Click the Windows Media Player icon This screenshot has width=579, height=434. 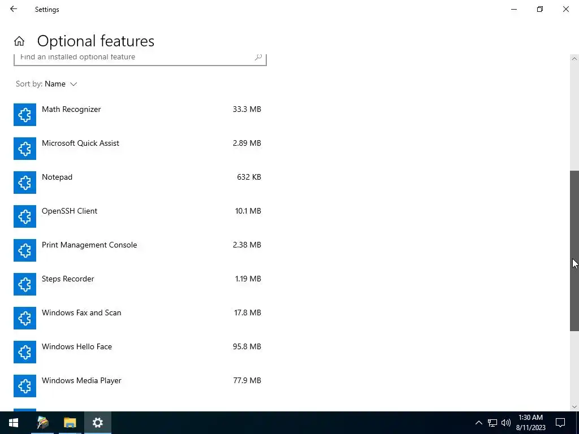click(x=25, y=386)
